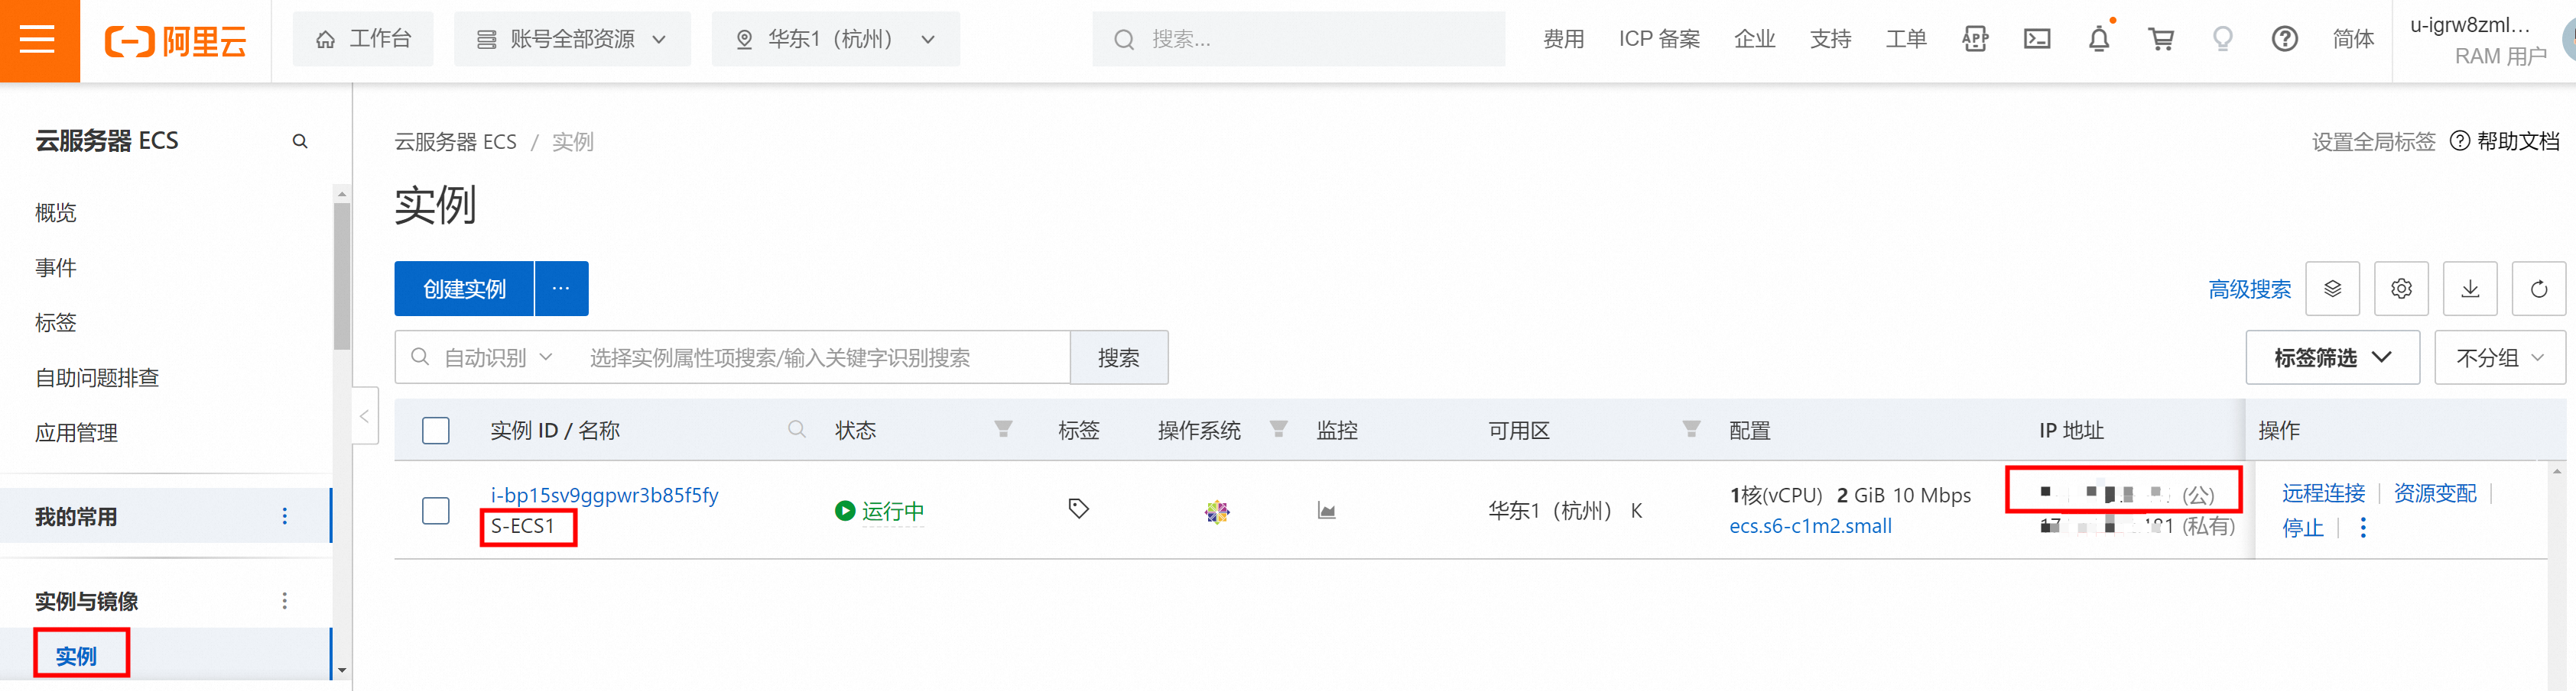This screenshot has height=691, width=2576.
Task: Expand the 华东1（杭州）region dropdown
Action: pyautogui.click(x=835, y=39)
